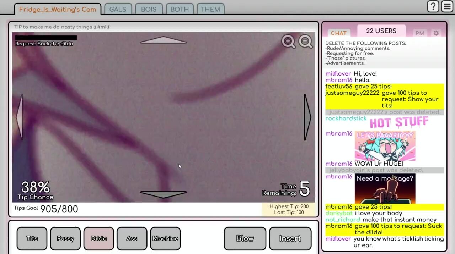Switch to the GALS tab
This screenshot has height=254, width=455.
point(118,9)
